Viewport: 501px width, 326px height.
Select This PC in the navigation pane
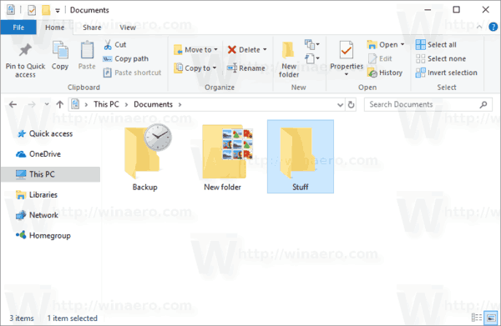point(50,174)
